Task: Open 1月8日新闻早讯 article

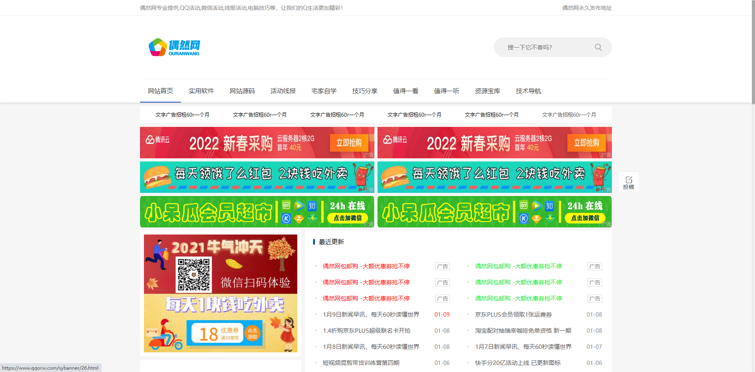Action: click(371, 347)
